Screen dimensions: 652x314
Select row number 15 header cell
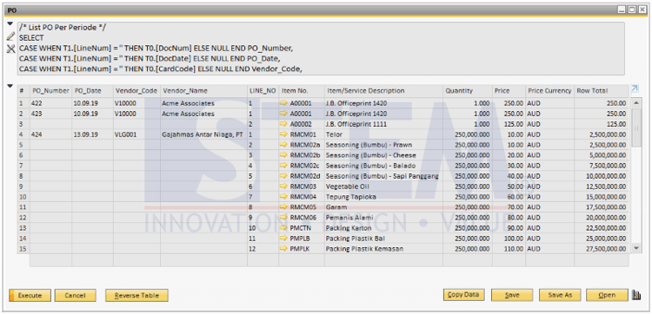tap(23, 248)
